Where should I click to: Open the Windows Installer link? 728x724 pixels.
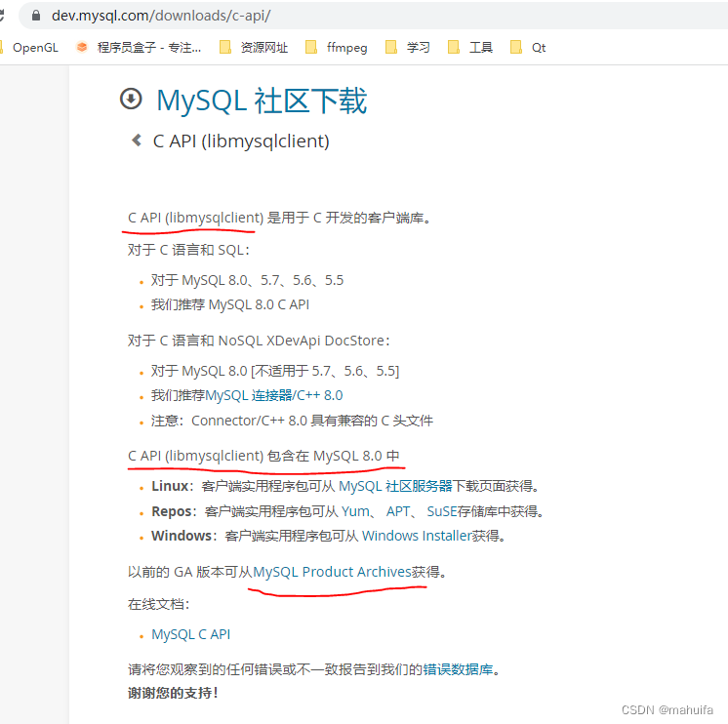tap(417, 536)
